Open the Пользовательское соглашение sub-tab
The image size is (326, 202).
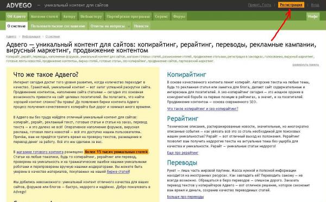58,26
